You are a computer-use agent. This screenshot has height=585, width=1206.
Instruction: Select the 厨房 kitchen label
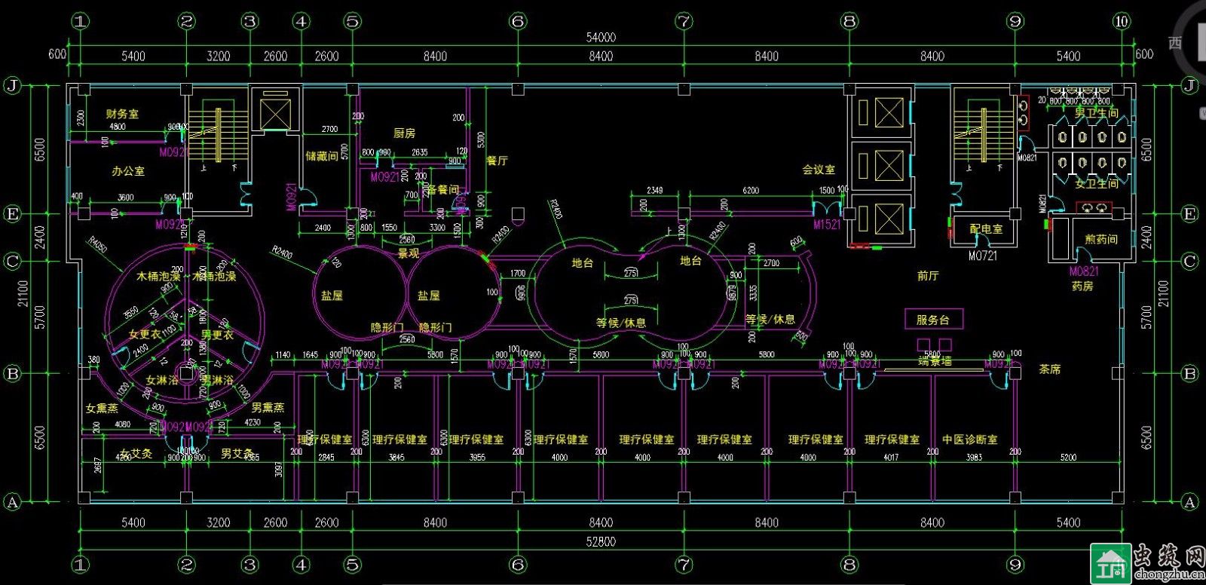pyautogui.click(x=405, y=133)
